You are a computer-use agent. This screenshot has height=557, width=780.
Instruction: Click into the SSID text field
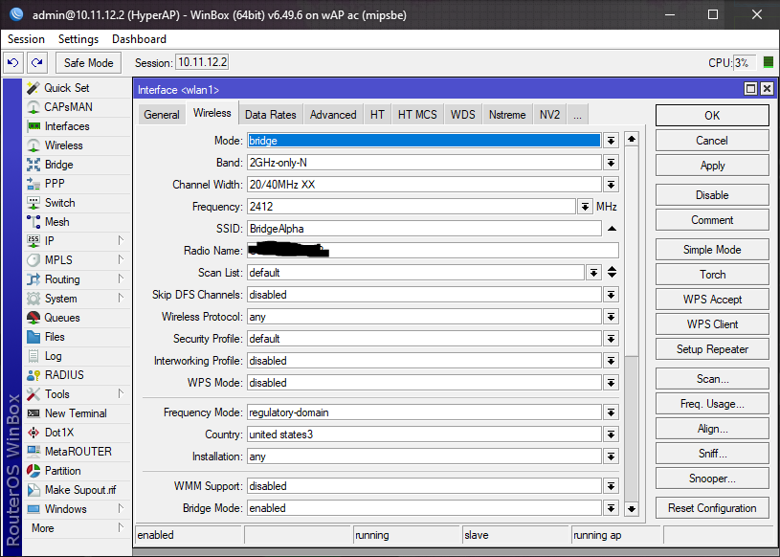[423, 229]
